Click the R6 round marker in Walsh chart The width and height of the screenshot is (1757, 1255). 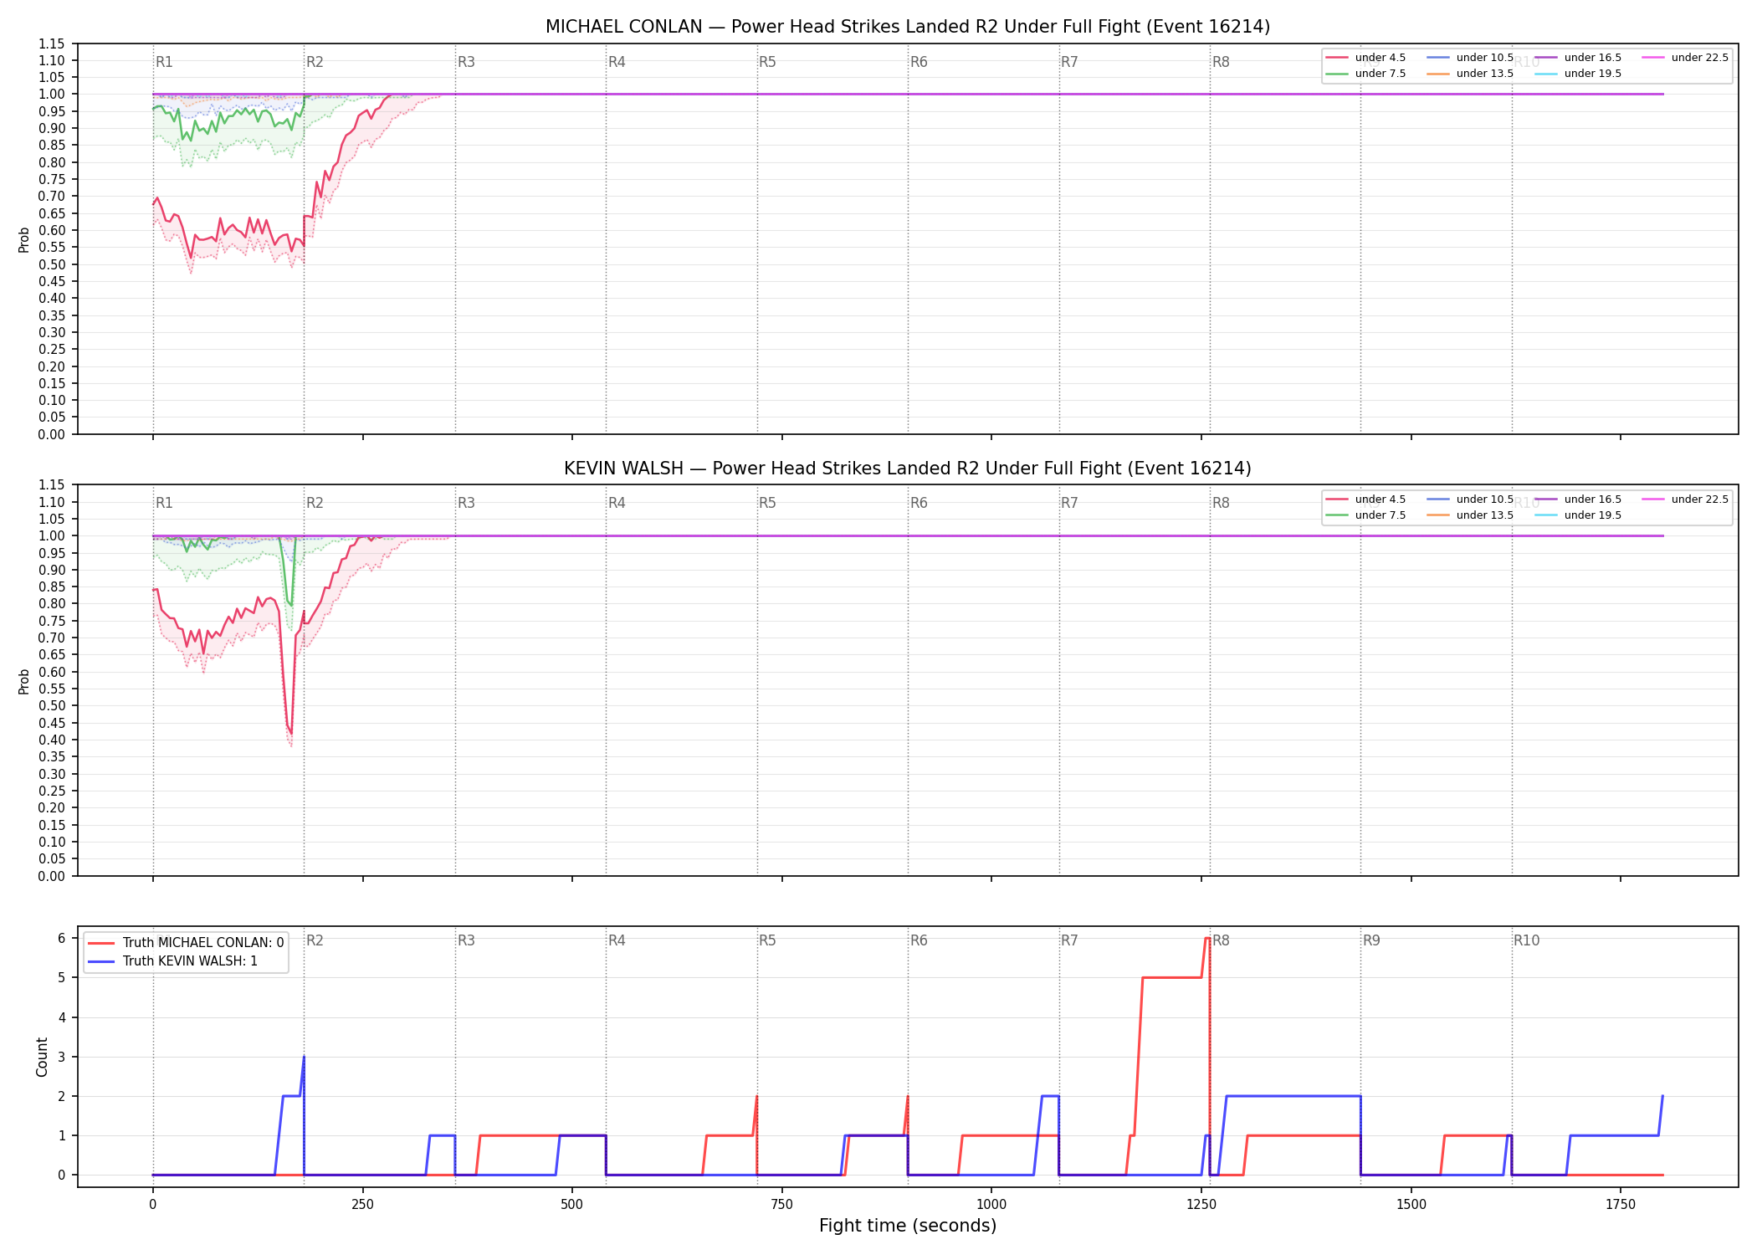919,503
